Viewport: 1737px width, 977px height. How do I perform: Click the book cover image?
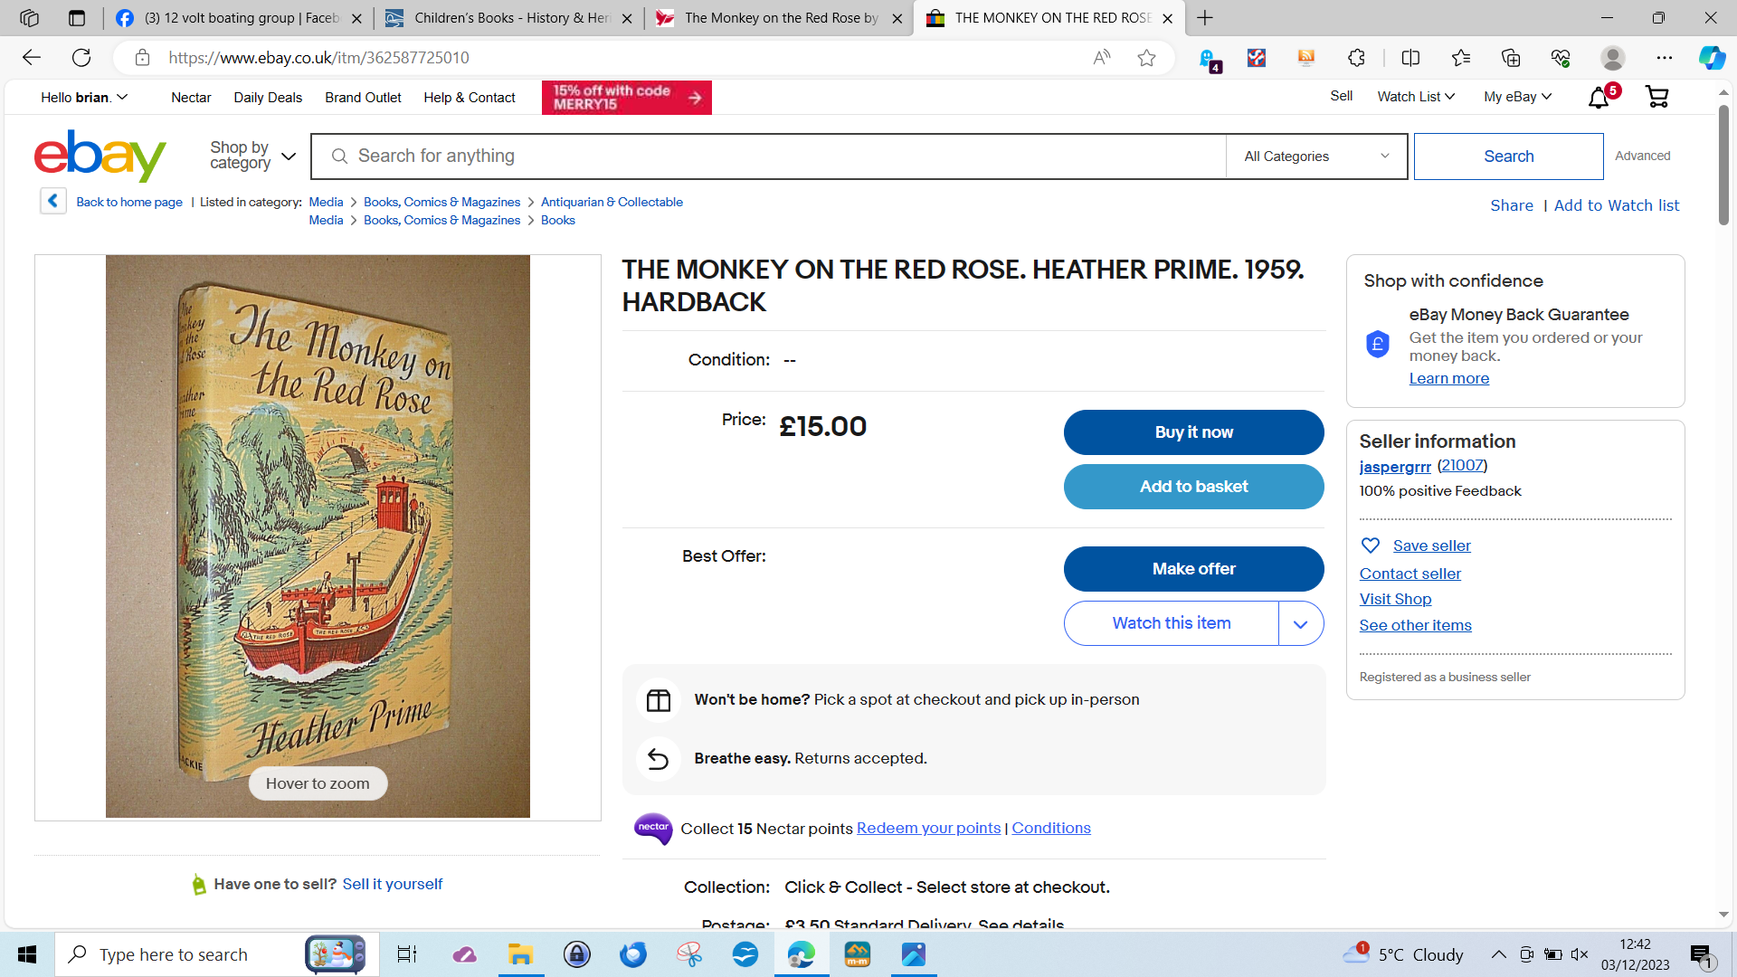click(x=318, y=536)
